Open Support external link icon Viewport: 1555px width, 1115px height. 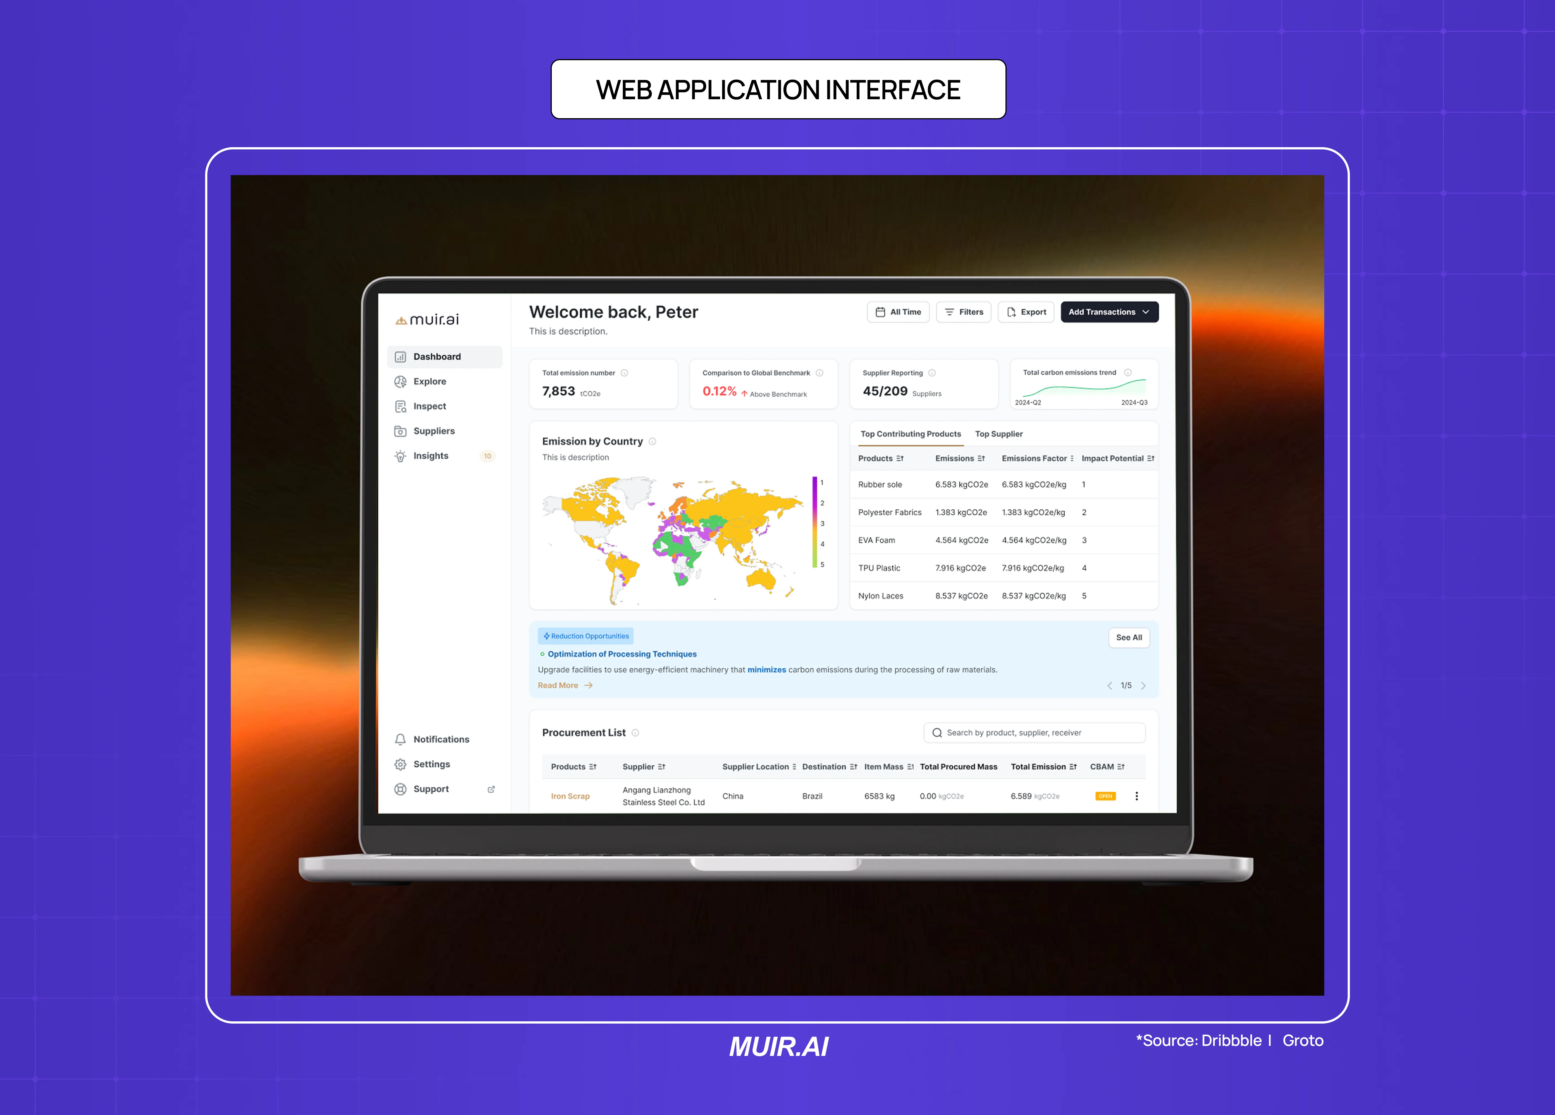point(491,789)
